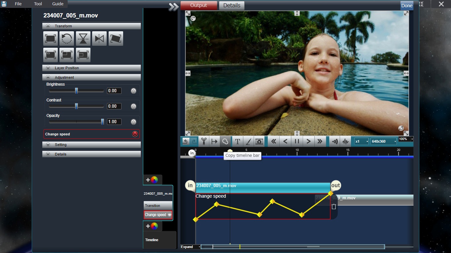The image size is (451, 253).
Task: Add a color layer above Timeline row
Action: (x=152, y=226)
